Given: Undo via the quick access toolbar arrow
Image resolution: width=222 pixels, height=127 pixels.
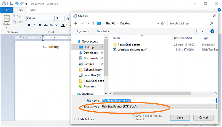Looking at the screenshot, I should (x=17, y=4).
